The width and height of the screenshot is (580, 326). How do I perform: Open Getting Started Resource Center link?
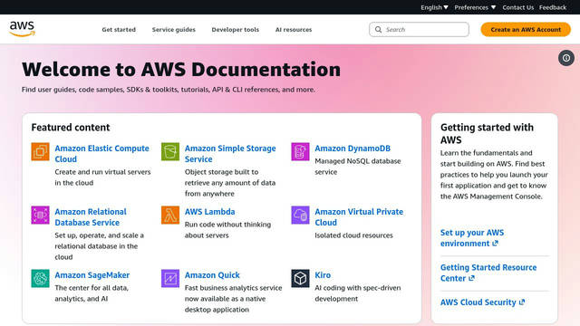(488, 273)
